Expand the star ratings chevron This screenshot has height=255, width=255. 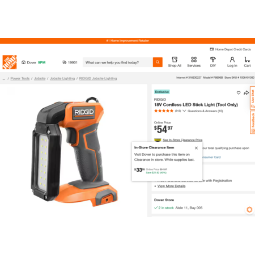point(184,110)
